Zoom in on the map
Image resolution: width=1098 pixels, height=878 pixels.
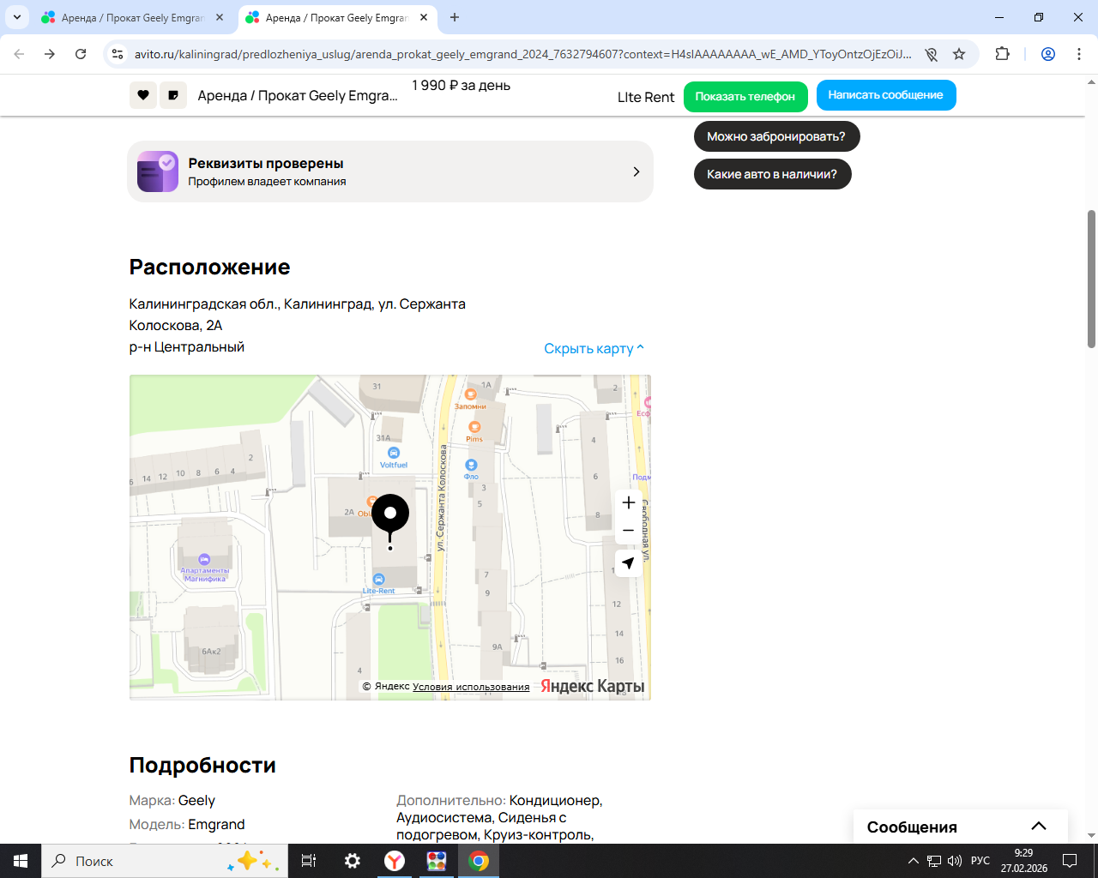(x=629, y=502)
